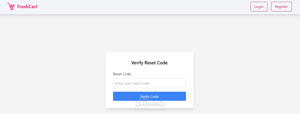Click the Enter your reset code placeholder
300x114 pixels.
point(132,83)
